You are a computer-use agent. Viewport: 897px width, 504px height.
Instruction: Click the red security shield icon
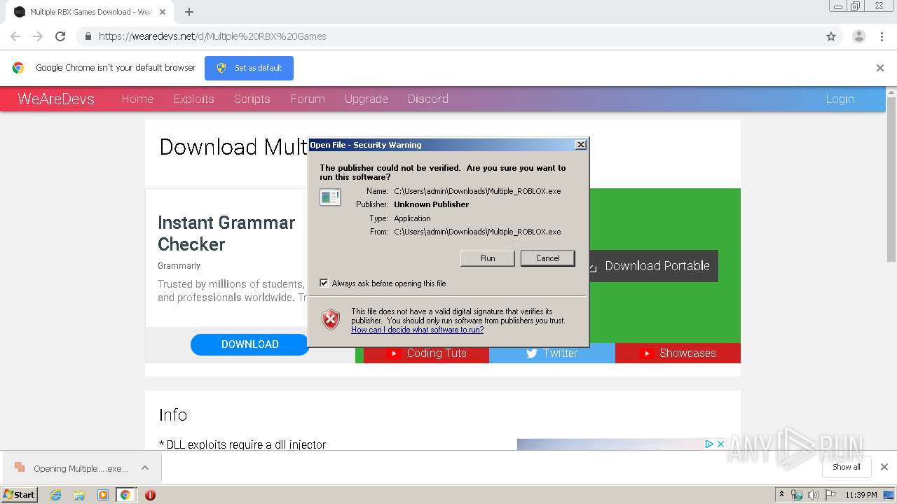coord(331,319)
